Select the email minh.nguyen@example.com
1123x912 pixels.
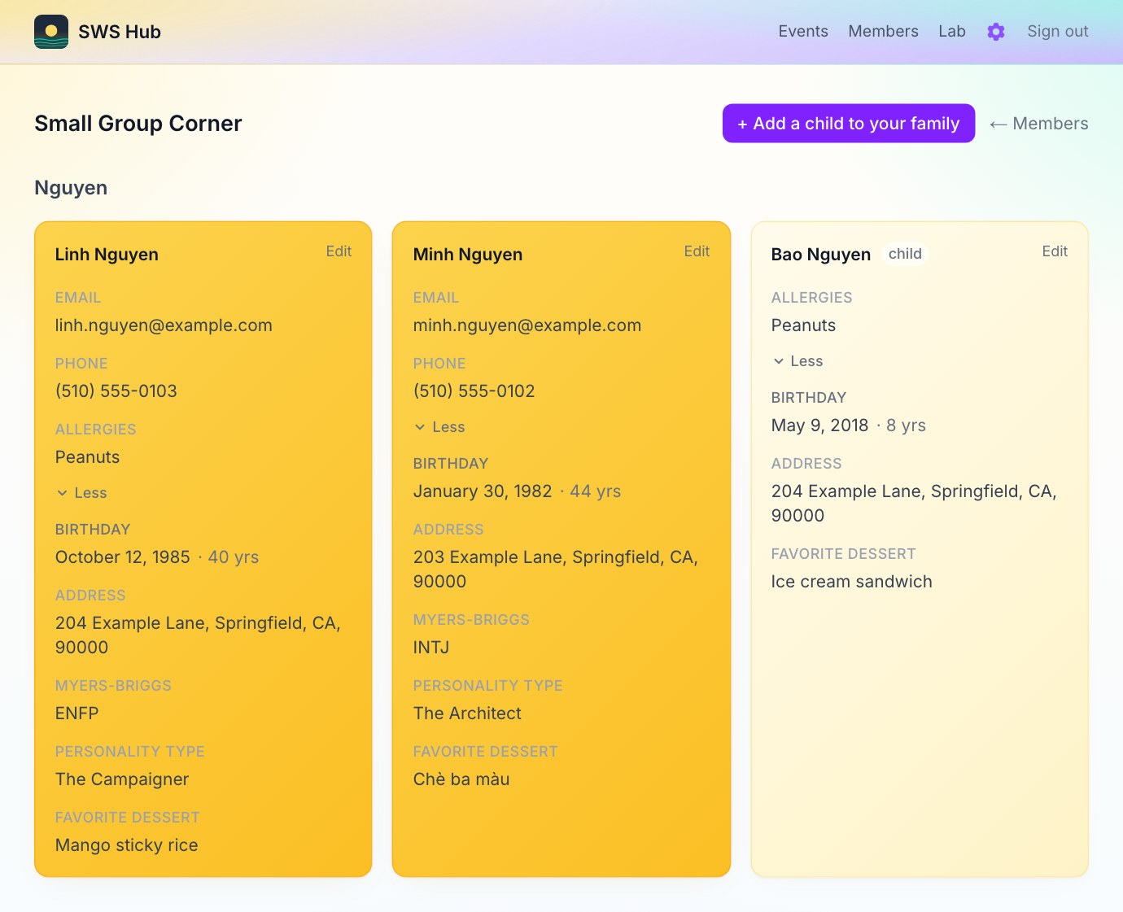pyautogui.click(x=527, y=325)
